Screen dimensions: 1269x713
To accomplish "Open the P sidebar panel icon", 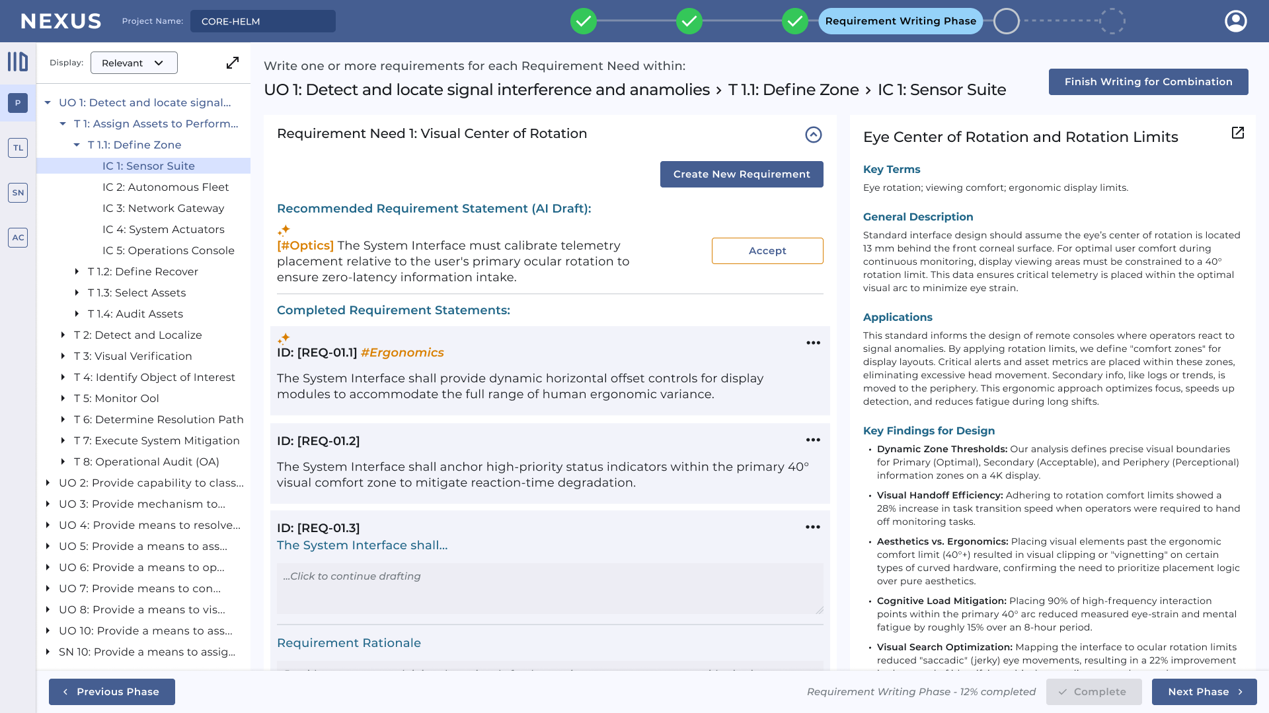I will 18,103.
